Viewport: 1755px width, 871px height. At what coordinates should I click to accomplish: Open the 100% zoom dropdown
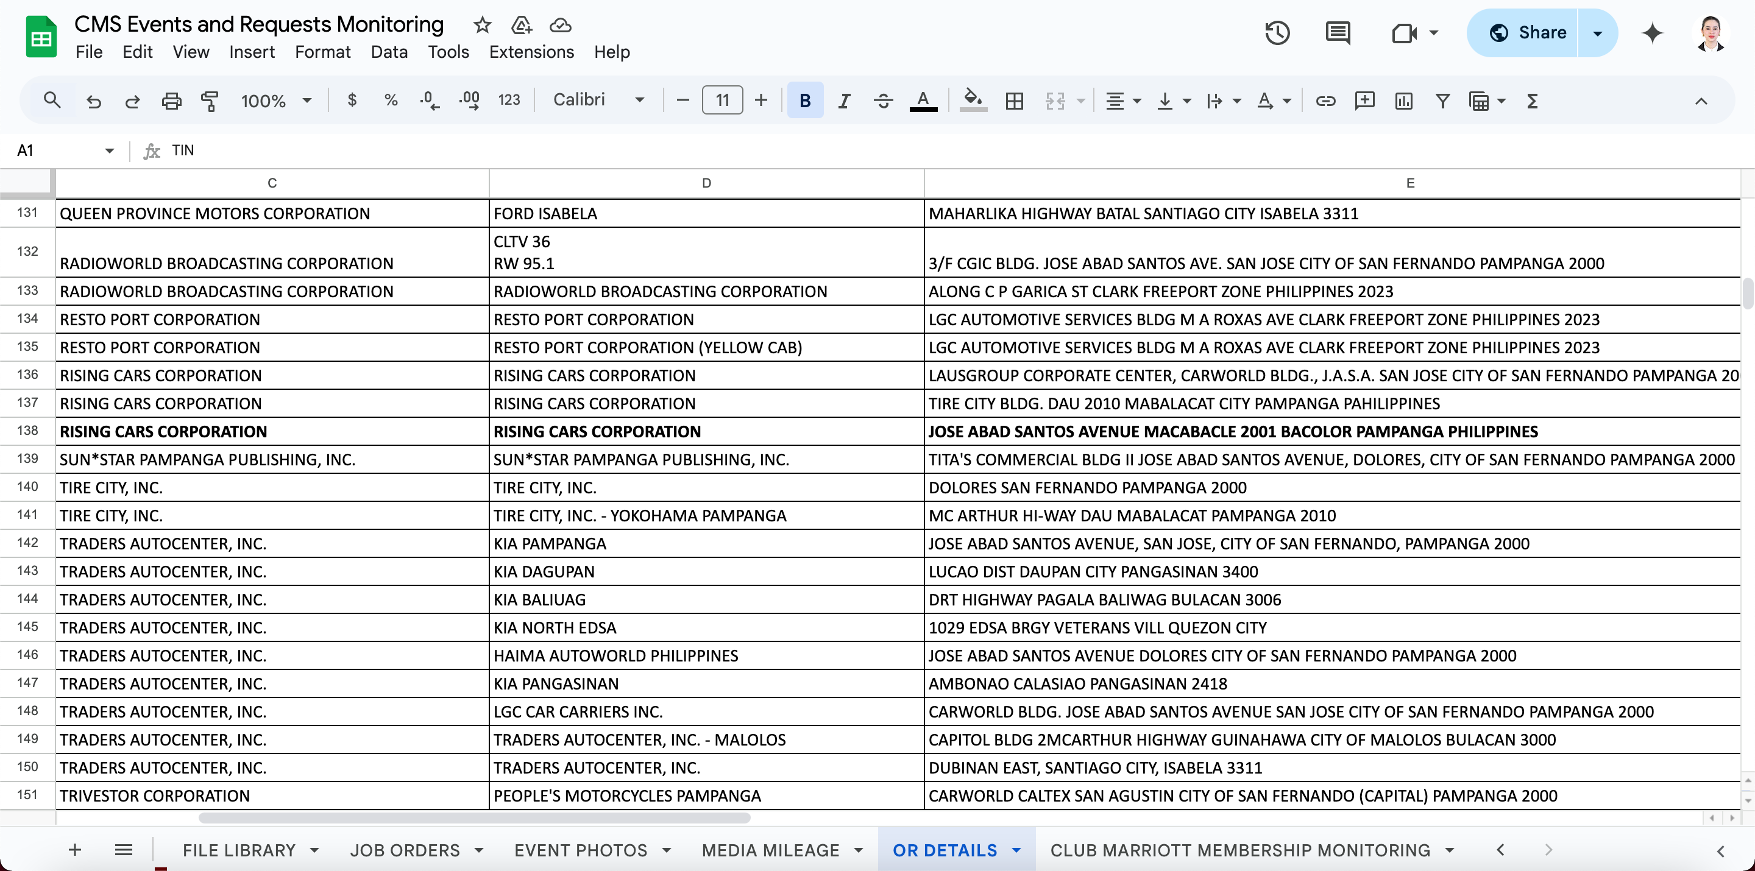tap(275, 100)
